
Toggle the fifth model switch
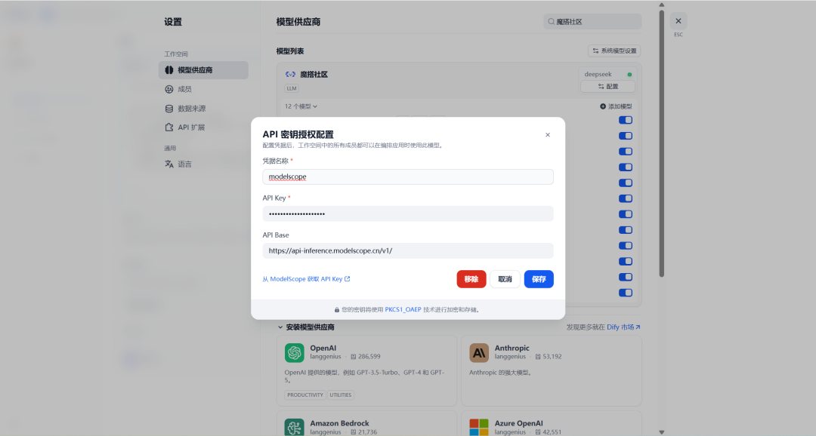626,183
